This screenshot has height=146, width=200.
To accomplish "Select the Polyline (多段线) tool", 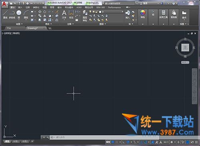I will pyautogui.click(x=12, y=14).
